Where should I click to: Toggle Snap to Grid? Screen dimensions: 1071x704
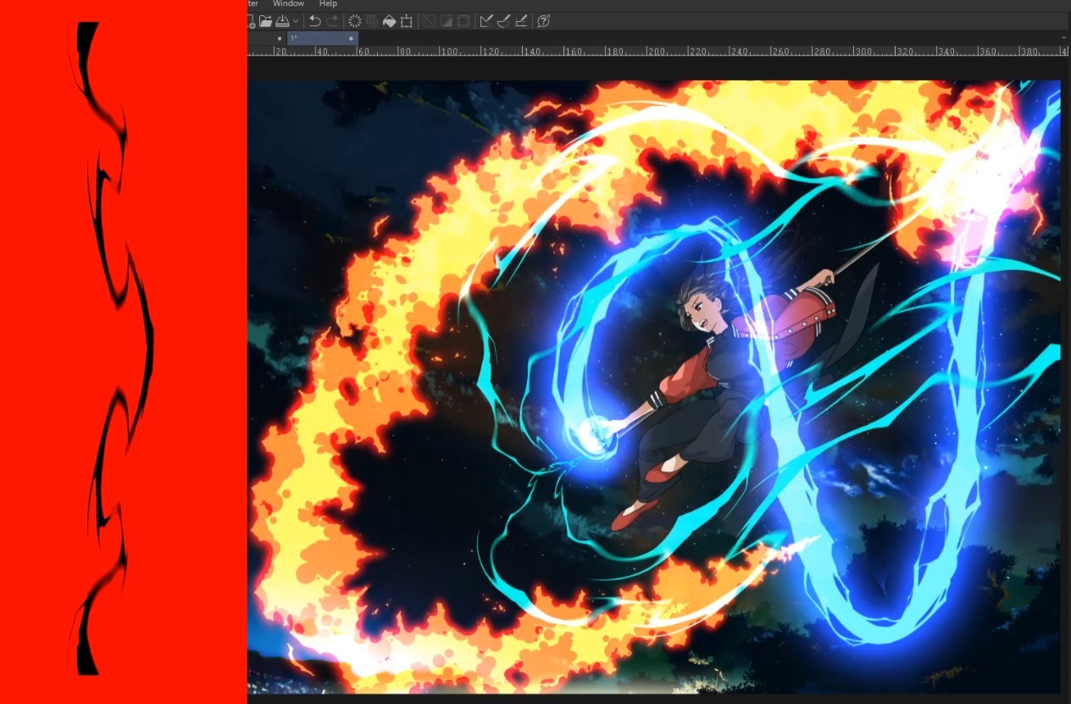pyautogui.click(x=521, y=21)
